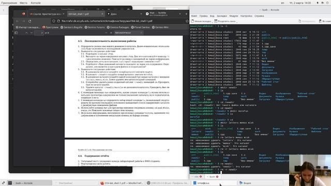This screenshot has height=186, width=331.
Task: Close the first Konsole session tab
Action: click(x=201, y=177)
